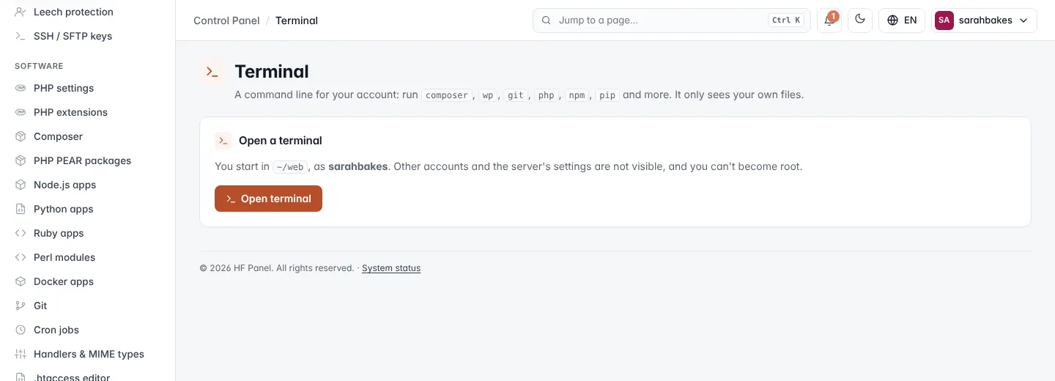
Task: Focus the Jump to a page search field
Action: pos(672,20)
